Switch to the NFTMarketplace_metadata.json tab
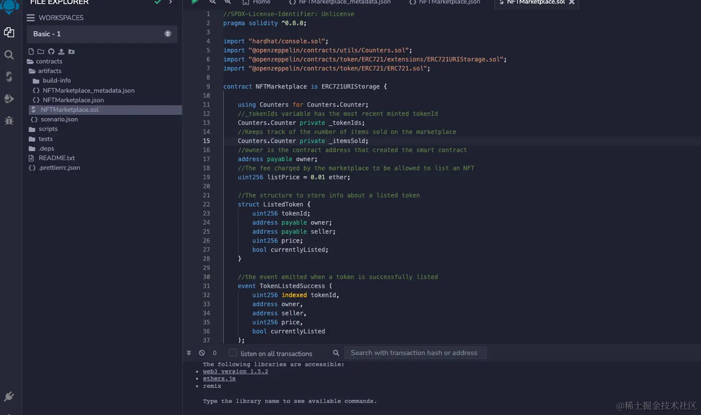Screen dimensions: 701x415 [340, 3]
